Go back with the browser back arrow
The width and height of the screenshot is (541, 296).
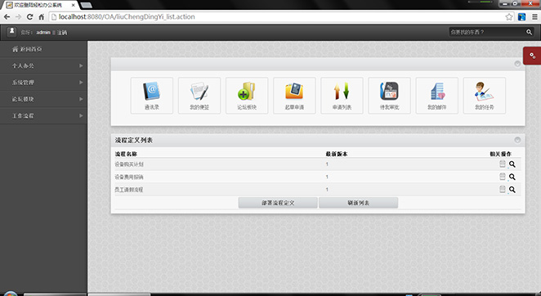tap(7, 17)
